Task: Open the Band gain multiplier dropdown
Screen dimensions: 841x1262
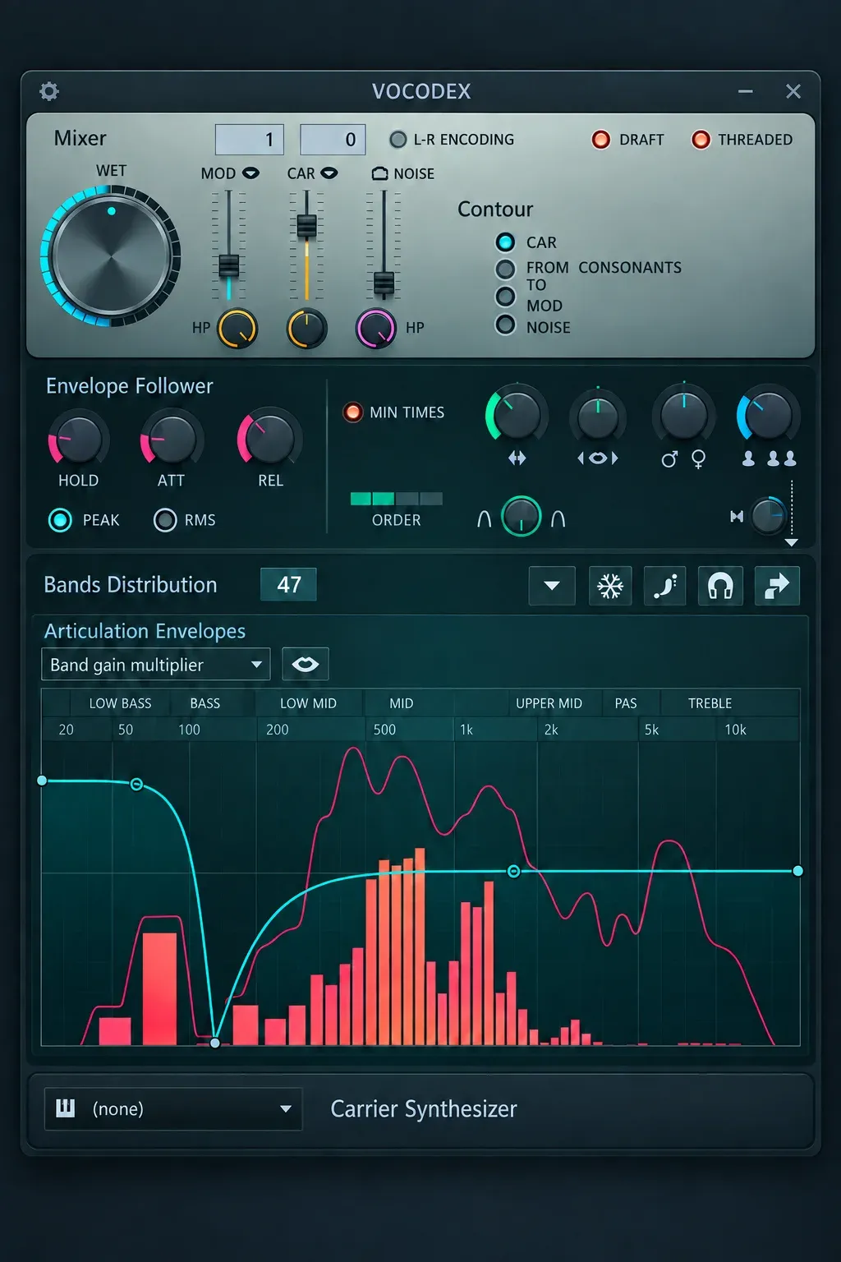Action: (156, 665)
